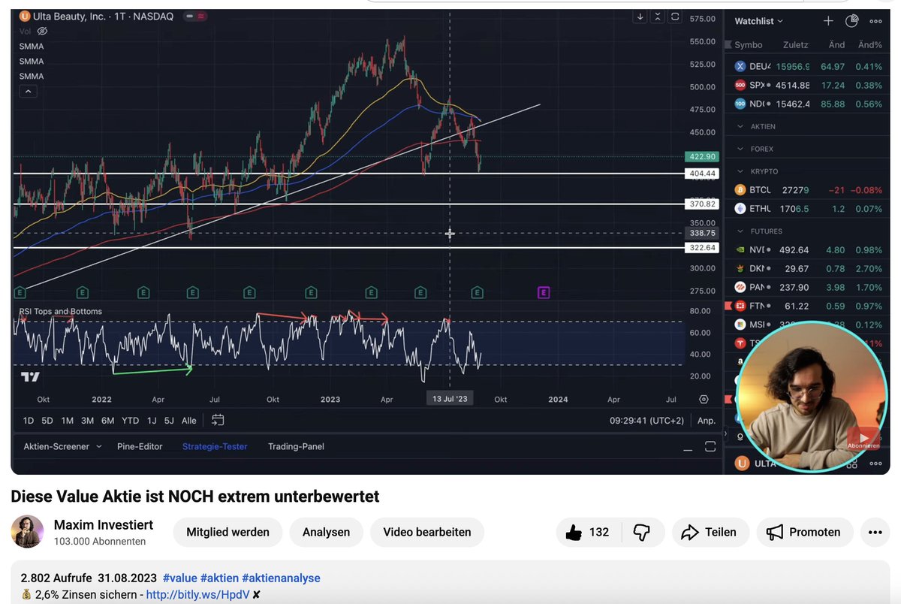Click the TradingView logo on the chart
The image size is (901, 604).
(30, 376)
